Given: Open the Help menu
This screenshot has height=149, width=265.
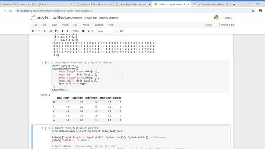Looking at the screenshot, I should click(111, 25).
